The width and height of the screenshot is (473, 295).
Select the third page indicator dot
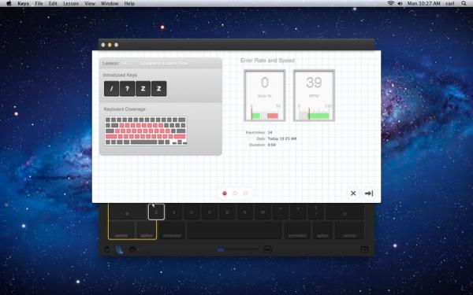245,194
